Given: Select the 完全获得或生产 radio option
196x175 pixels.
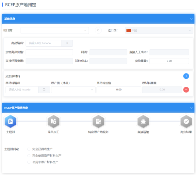Looking at the screenshot, I should (x=29, y=149).
